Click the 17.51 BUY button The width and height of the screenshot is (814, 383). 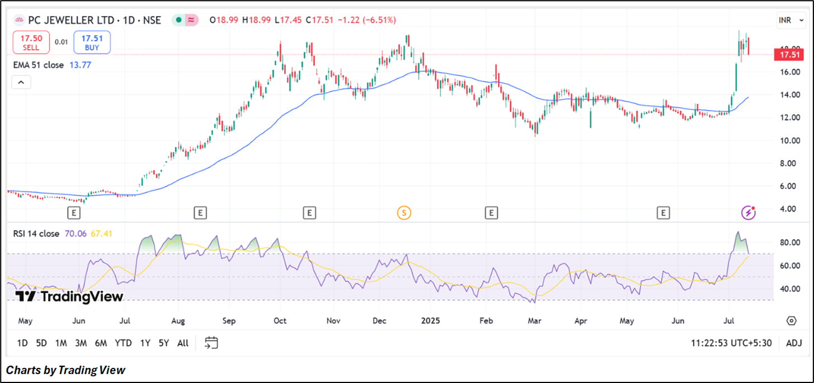coord(92,42)
